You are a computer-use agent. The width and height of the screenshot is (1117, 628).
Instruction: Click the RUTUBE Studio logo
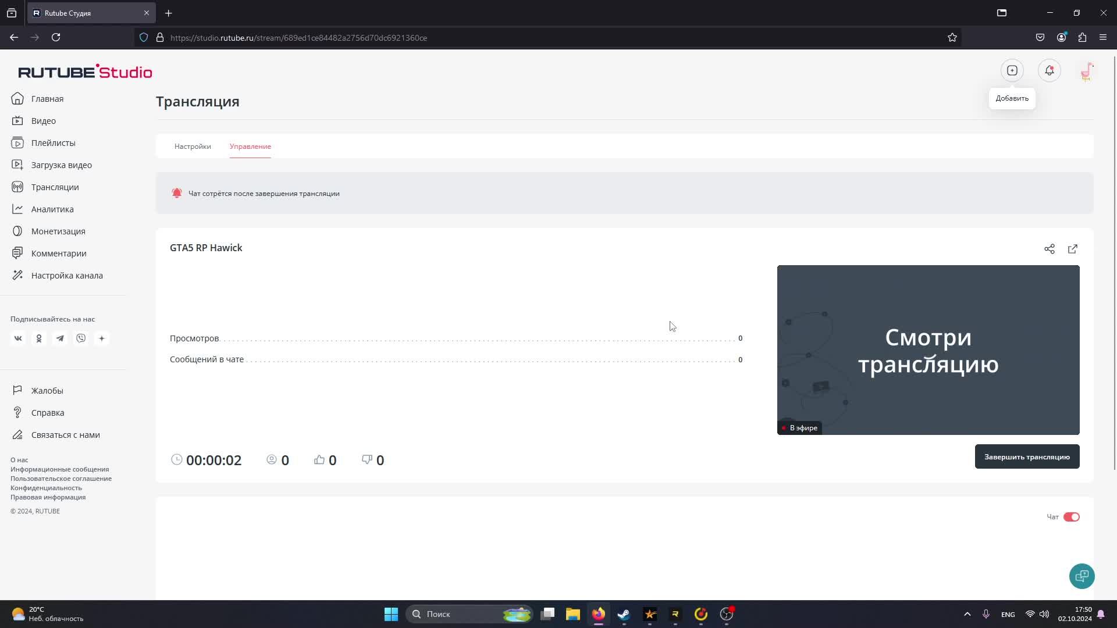(85, 72)
